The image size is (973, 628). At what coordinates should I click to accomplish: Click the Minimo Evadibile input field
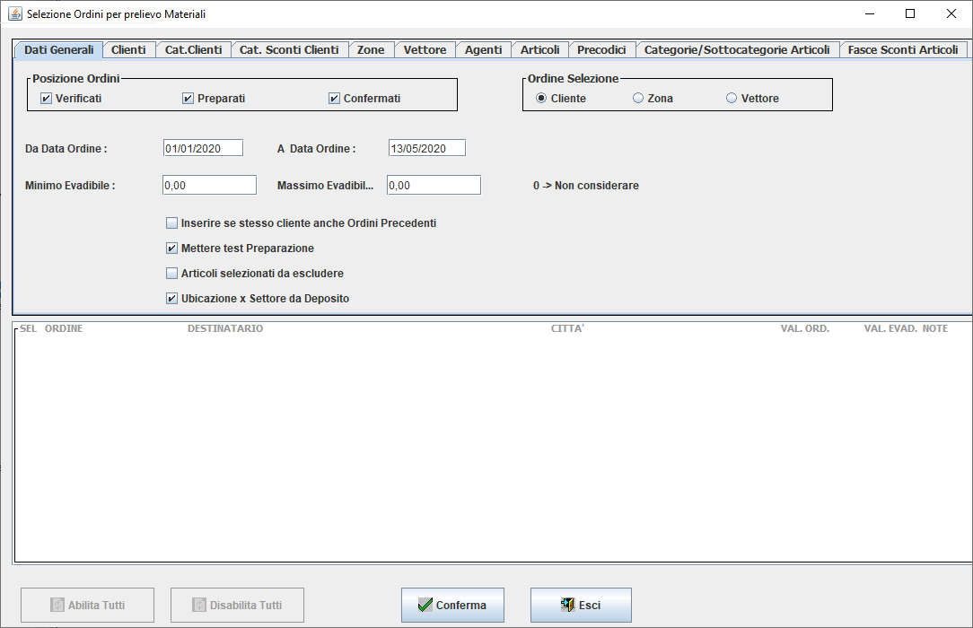[x=209, y=185]
